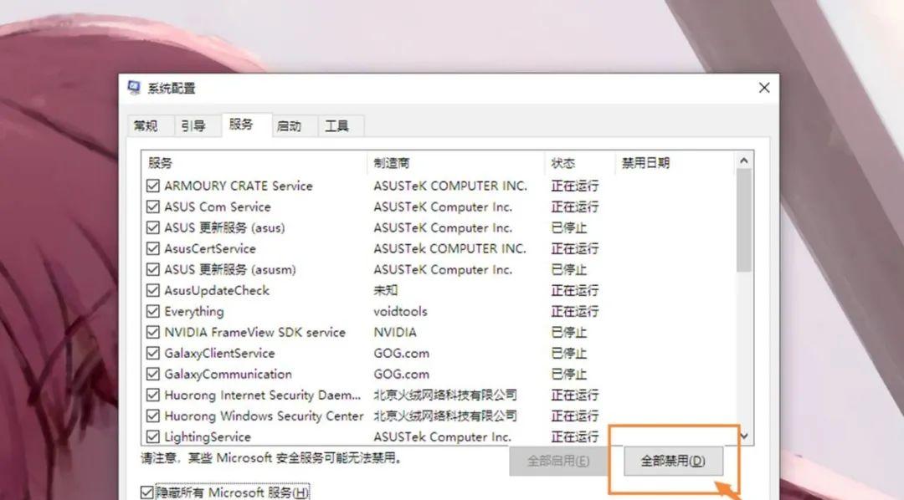Go to the 启动 tab
The image size is (904, 500).
point(289,125)
